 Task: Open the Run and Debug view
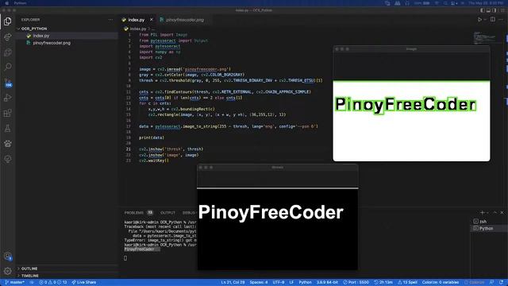[x=8, y=98]
